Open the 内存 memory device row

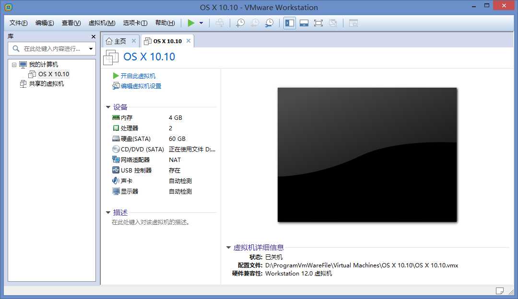(164, 117)
